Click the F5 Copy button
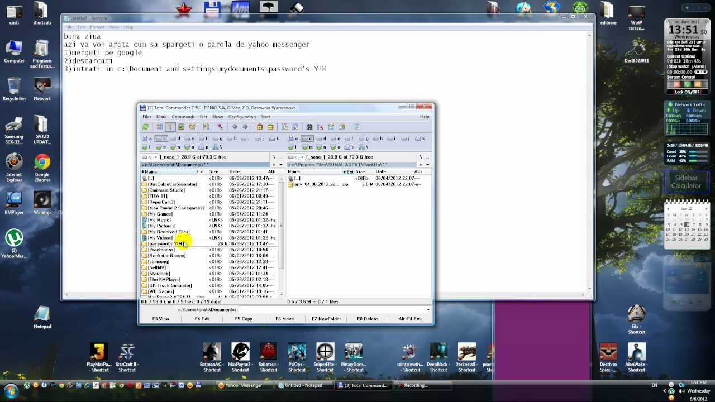This screenshot has width=715, height=402. pos(244,319)
